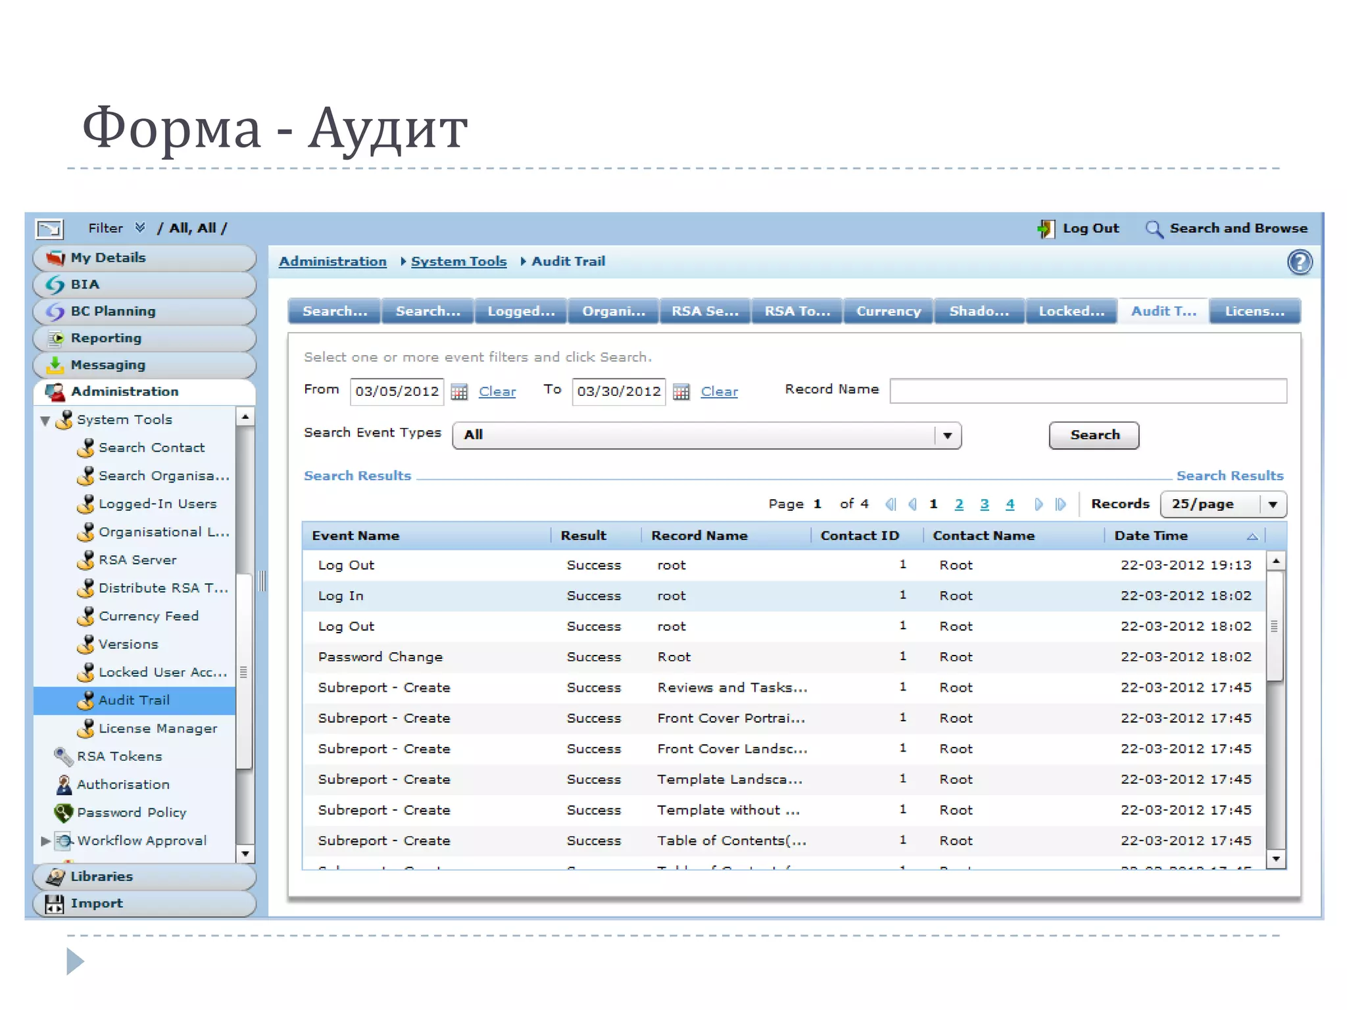Click the System Tools breadcrumb link

click(x=458, y=261)
